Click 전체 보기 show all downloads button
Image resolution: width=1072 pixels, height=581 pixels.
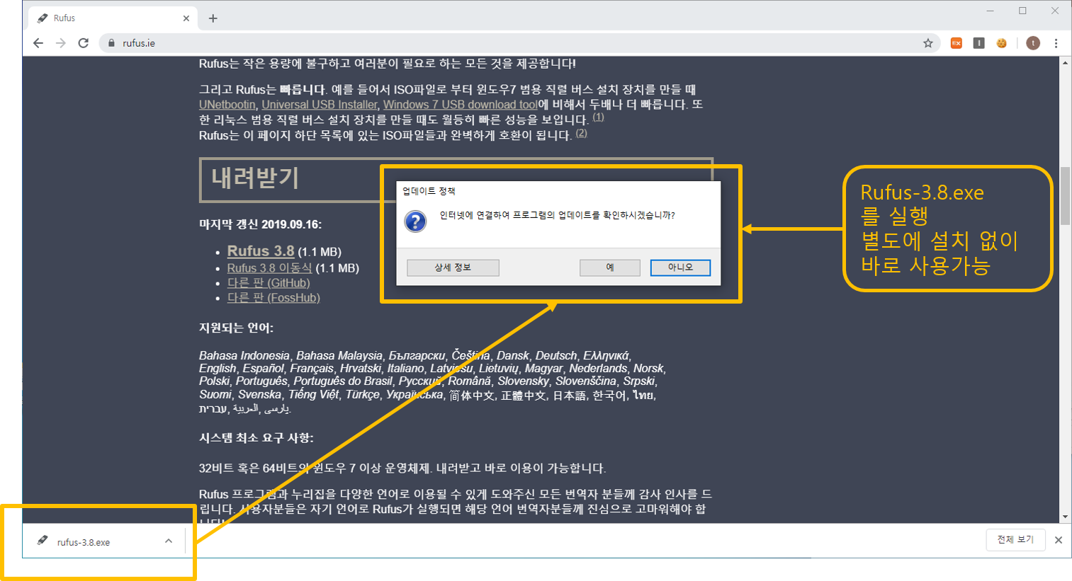pyautogui.click(x=1015, y=540)
